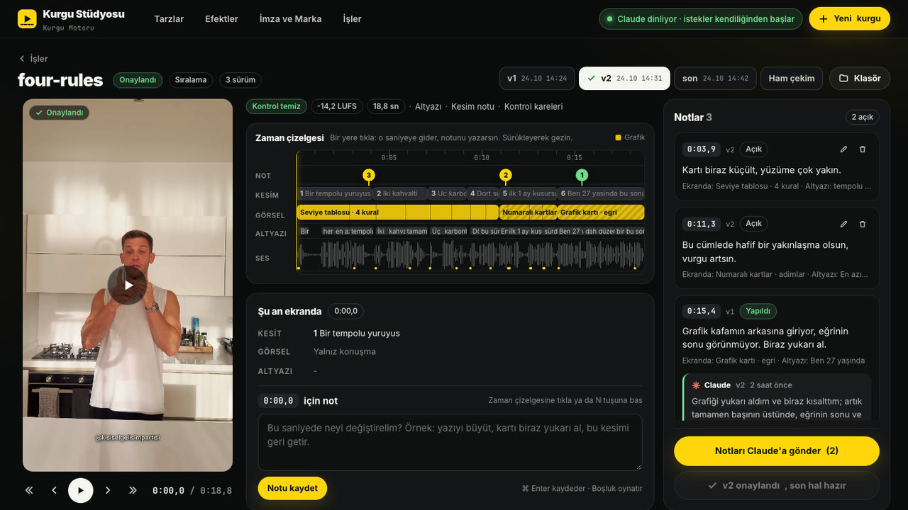Step back one frame with the left chevron
Viewport: 908px width, 510px height.
pyautogui.click(x=54, y=490)
